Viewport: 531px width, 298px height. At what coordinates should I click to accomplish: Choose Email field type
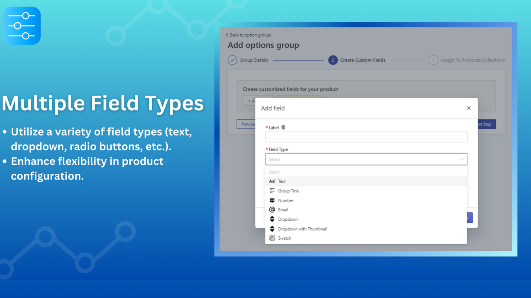coord(366,210)
